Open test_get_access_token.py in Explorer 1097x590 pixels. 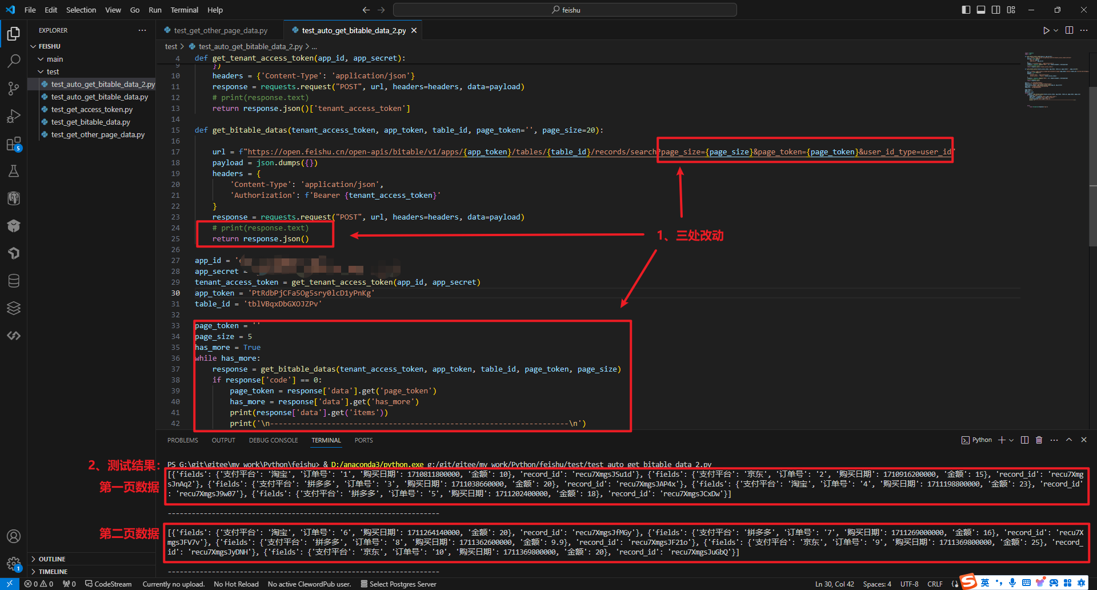pyautogui.click(x=92, y=109)
